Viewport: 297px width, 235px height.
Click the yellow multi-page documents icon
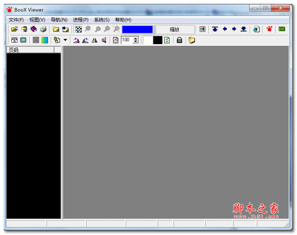point(57,40)
